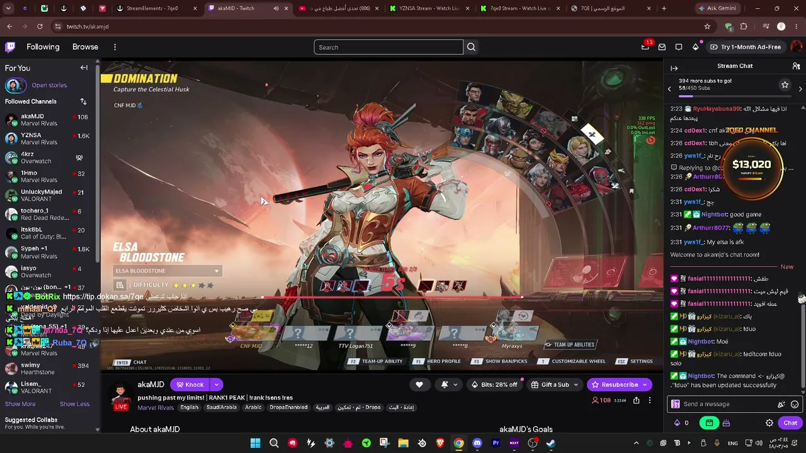Open YZNSA channel in followed list
This screenshot has height=453, width=806.
(48, 138)
